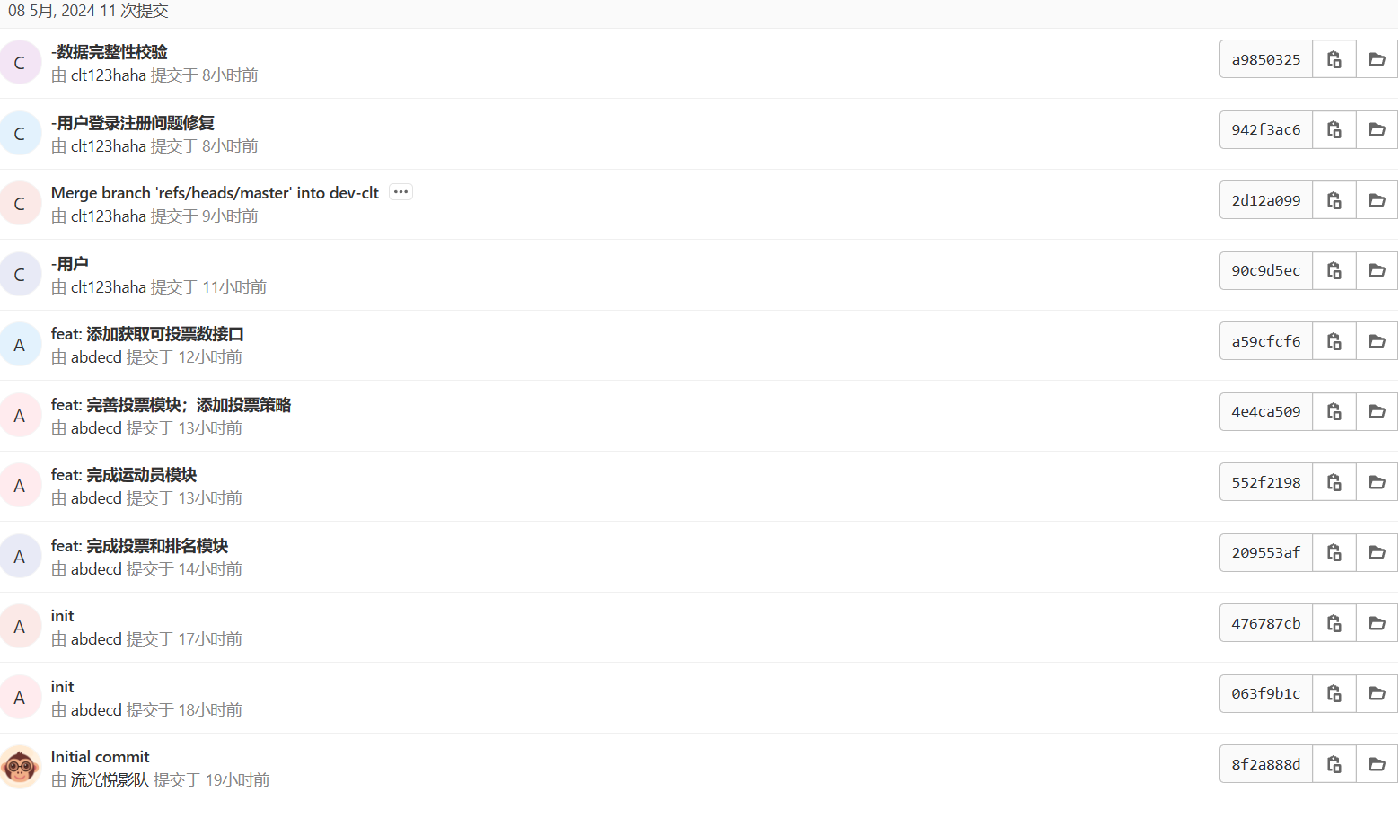
Task: Open the feat: 完成运动员模块 commit
Action: coord(124,475)
